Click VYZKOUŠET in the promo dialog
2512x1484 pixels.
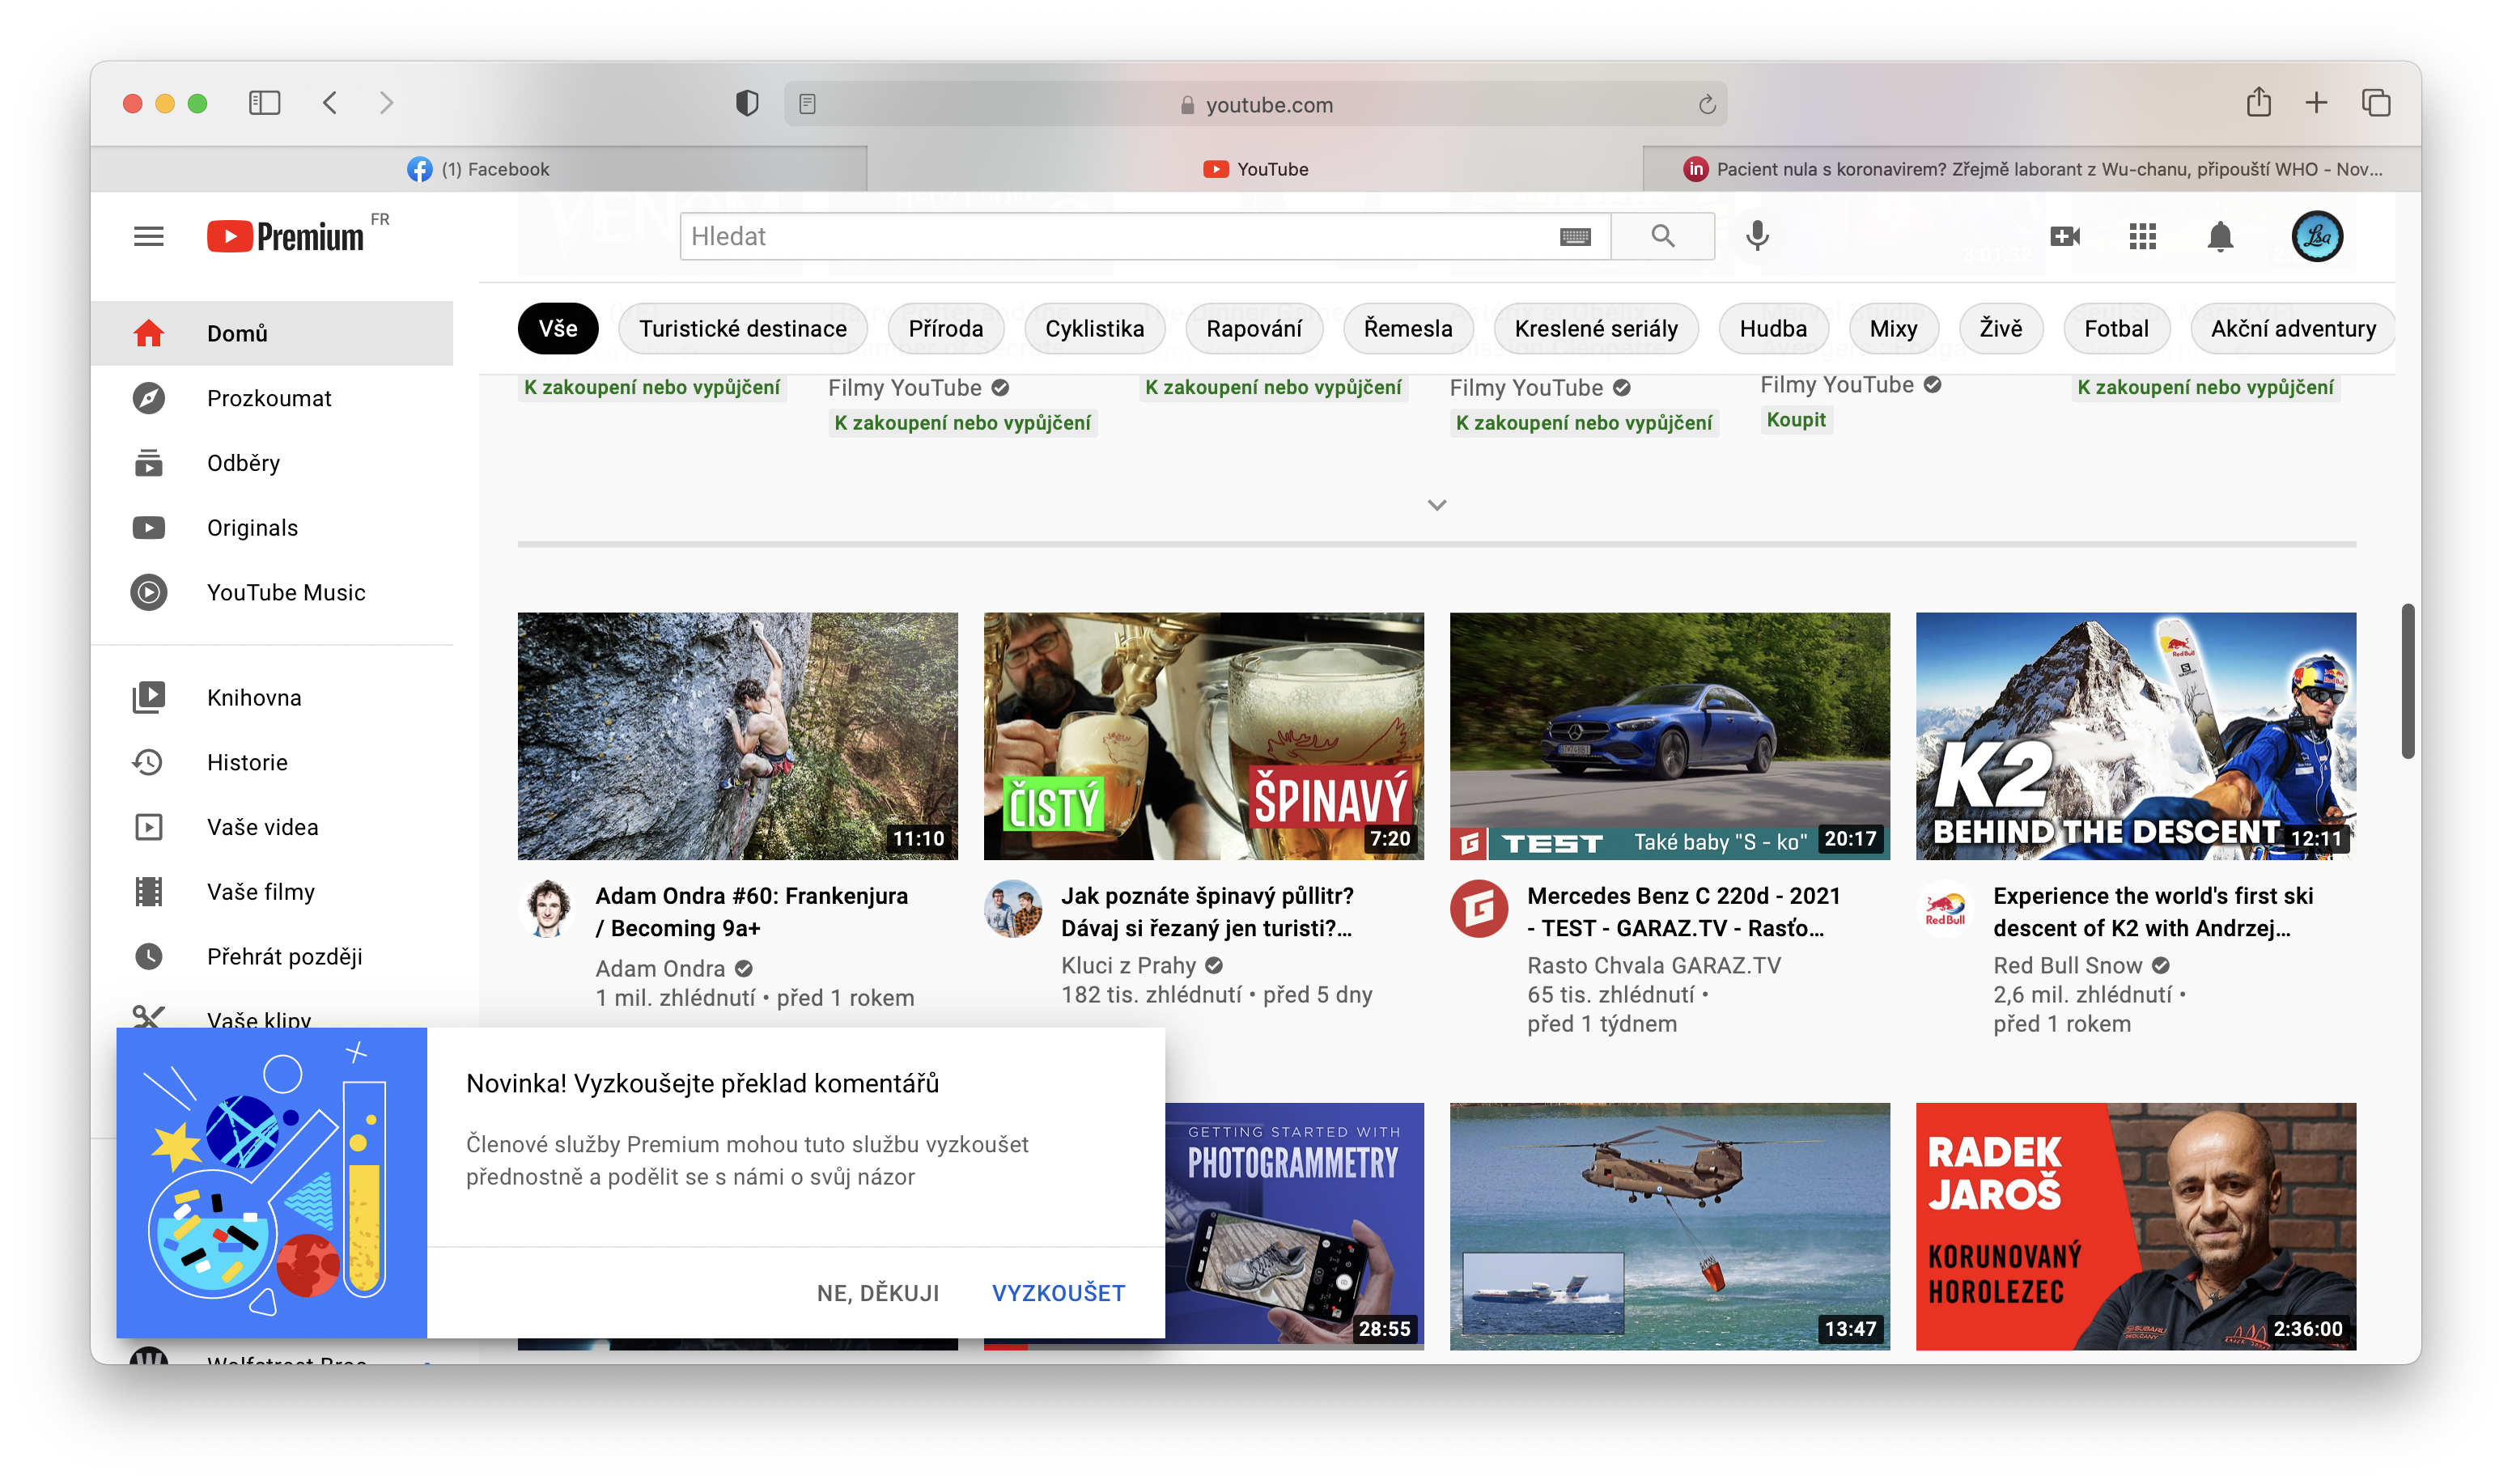click(1058, 1293)
